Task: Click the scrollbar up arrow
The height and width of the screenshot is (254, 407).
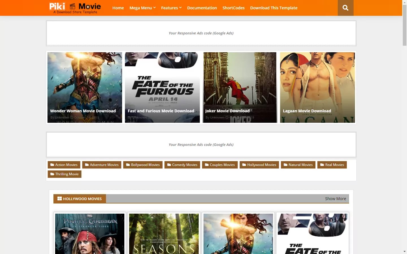Action: click(404, 2)
